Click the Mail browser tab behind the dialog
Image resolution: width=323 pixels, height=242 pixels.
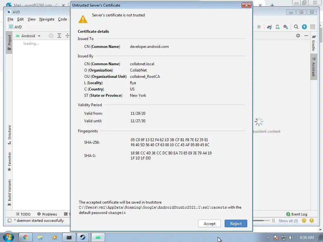[36, 5]
